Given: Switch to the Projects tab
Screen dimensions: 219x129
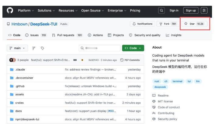Looking at the screenshot, I should click(116, 35).
